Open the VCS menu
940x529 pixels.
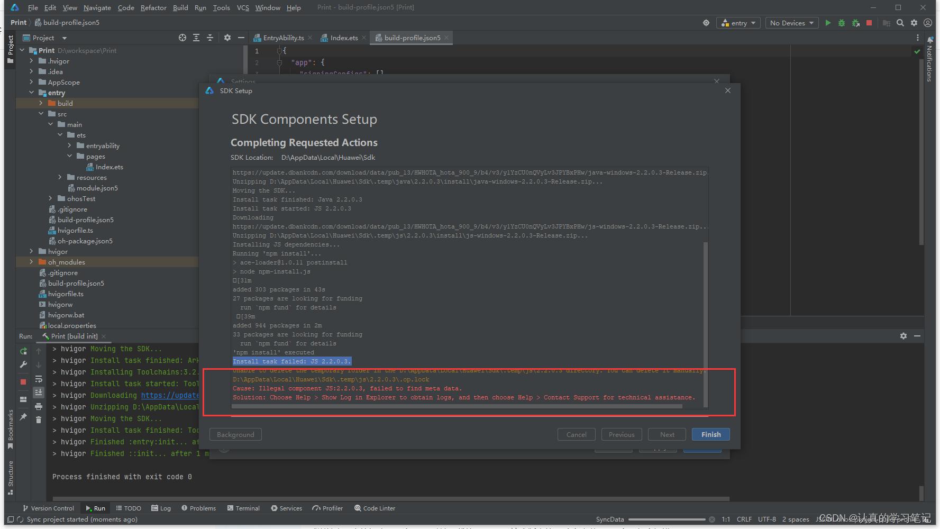pyautogui.click(x=243, y=7)
